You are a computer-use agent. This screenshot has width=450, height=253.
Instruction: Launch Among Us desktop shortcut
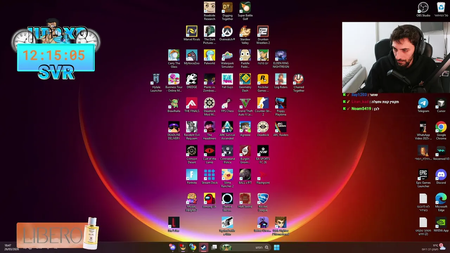pos(210,201)
